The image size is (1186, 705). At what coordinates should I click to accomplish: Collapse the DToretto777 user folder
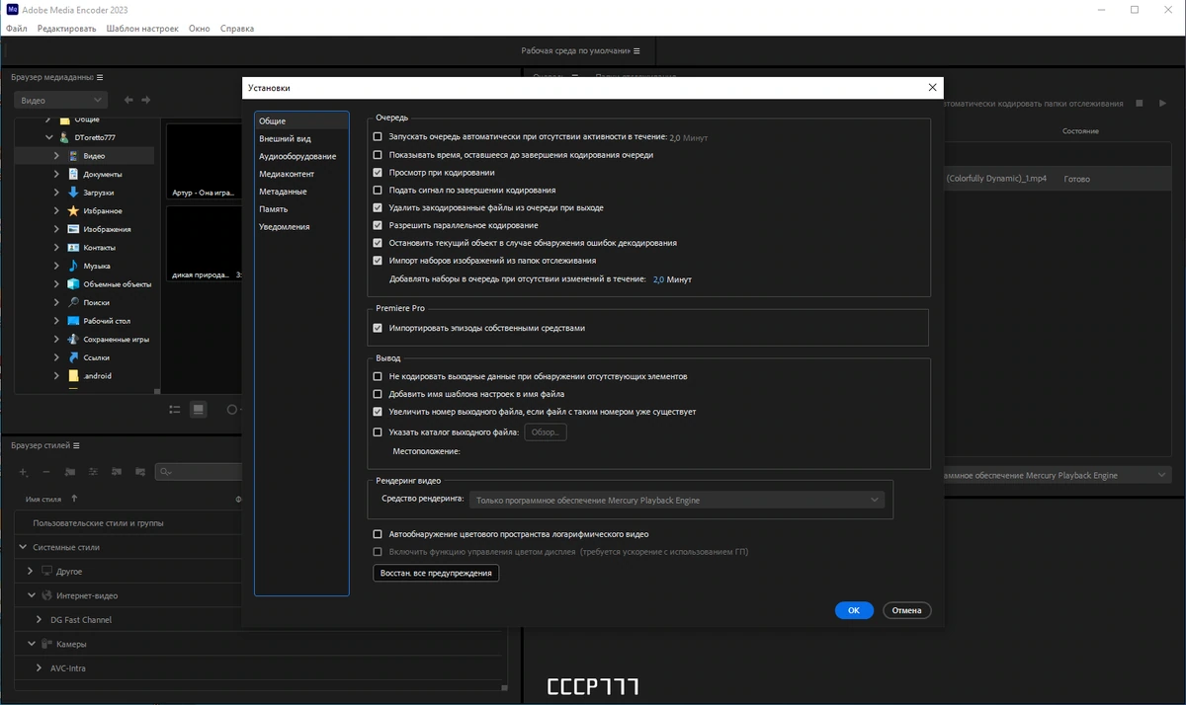[x=47, y=137]
